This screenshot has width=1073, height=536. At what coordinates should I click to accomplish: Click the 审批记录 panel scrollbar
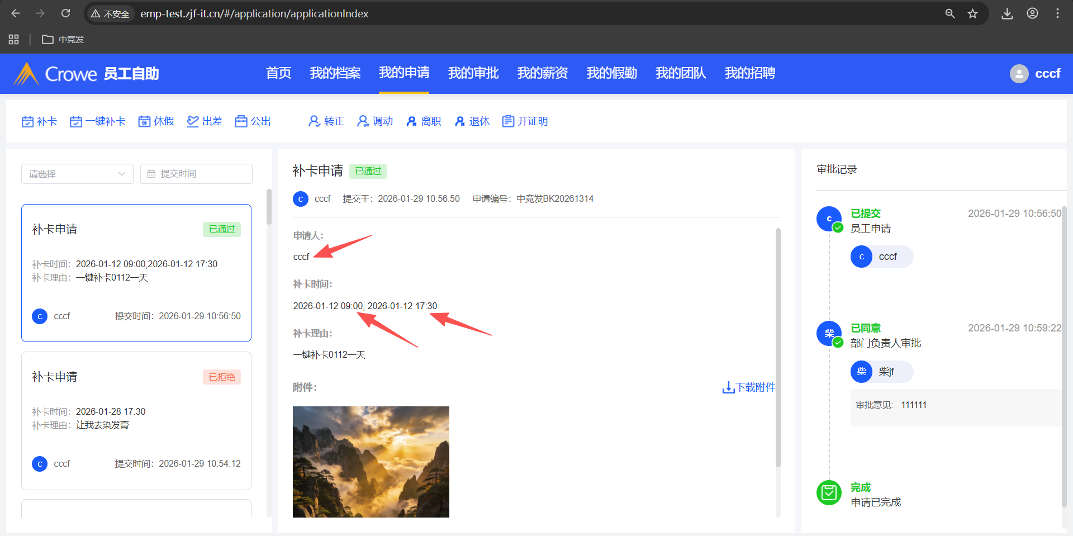1064,358
